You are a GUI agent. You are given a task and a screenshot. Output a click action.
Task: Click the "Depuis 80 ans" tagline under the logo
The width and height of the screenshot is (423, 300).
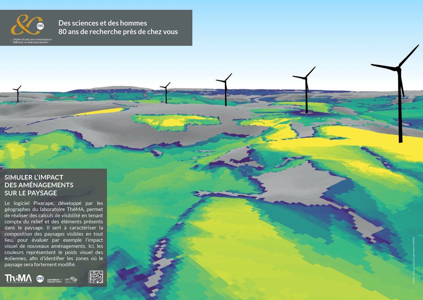pos(32,41)
